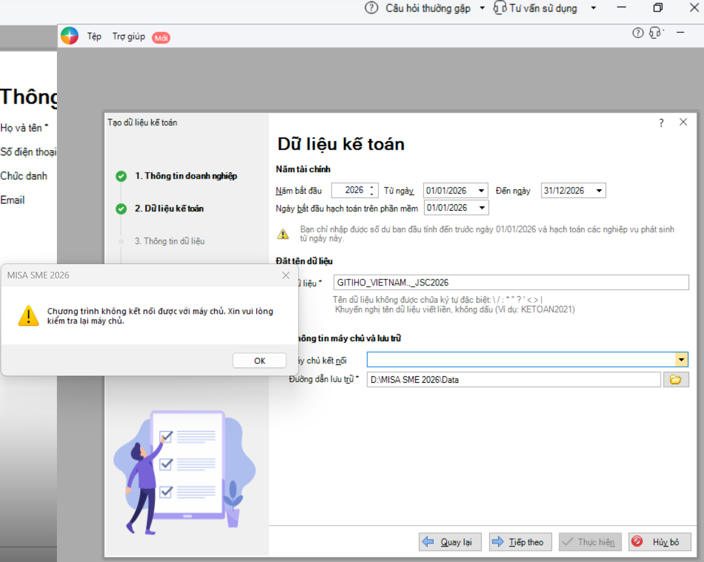Click Họ và tên label in background window
Image resolution: width=704 pixels, height=562 pixels.
[24, 128]
